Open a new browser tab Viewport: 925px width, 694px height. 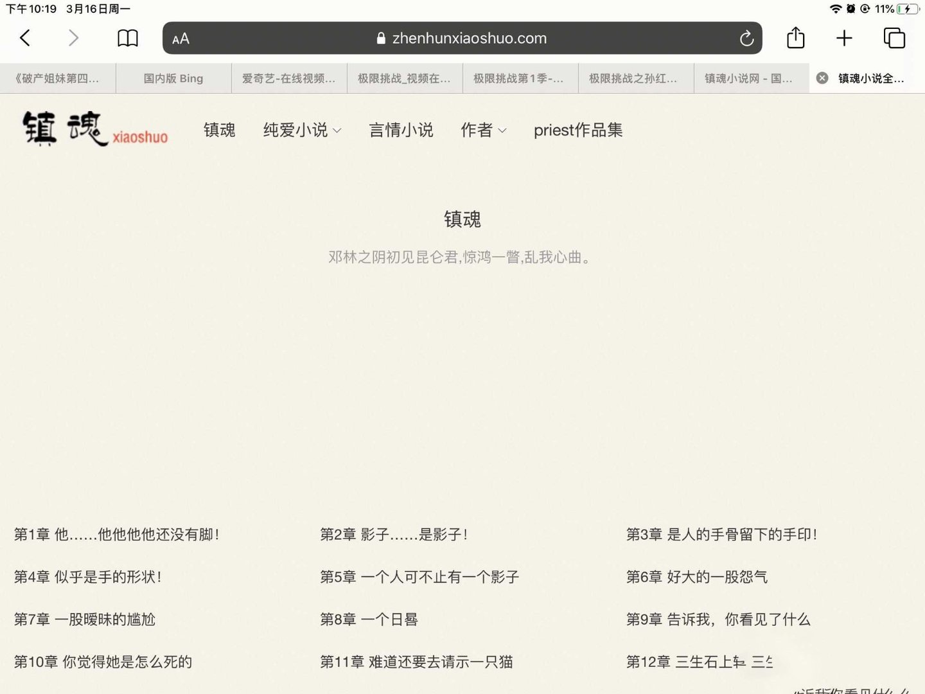[x=844, y=38]
